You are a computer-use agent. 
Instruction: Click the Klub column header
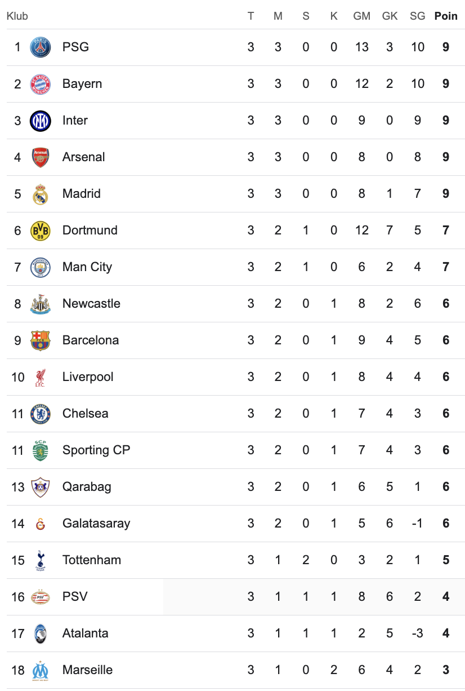tap(17, 16)
